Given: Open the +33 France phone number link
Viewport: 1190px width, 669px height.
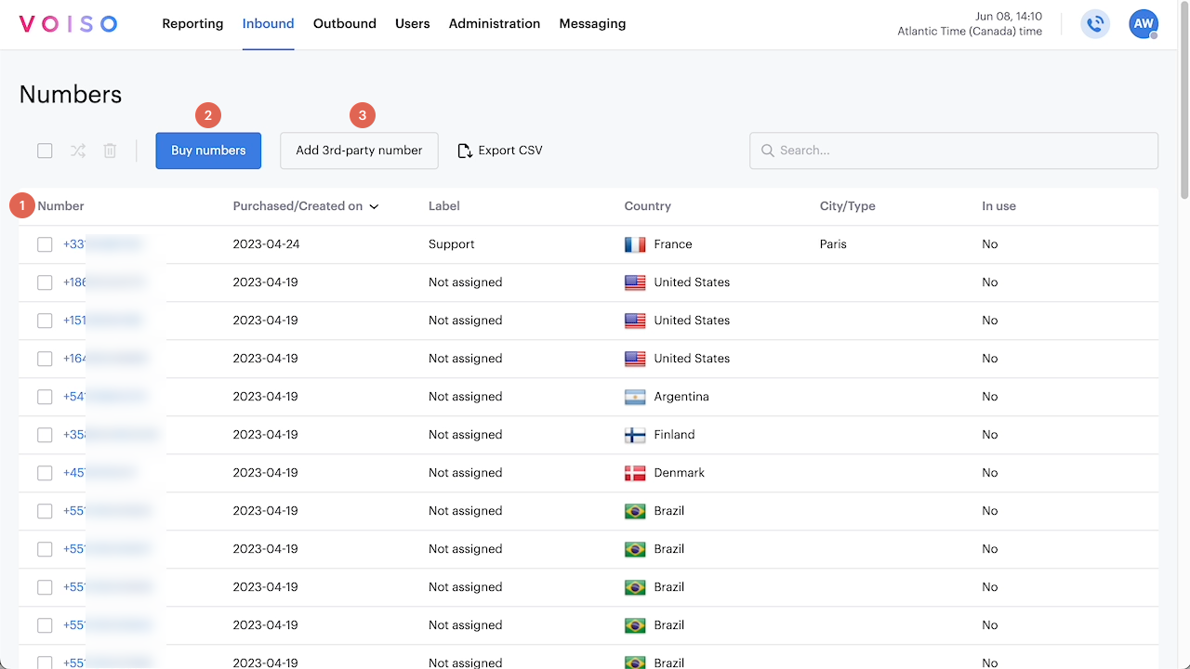Looking at the screenshot, I should pos(102,244).
